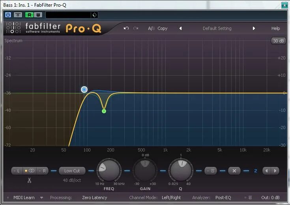Click the host preset window icon next to power
The width and height of the screenshot is (290, 205).
[x=18, y=15]
